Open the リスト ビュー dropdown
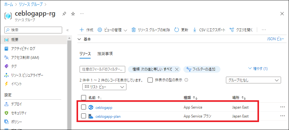 tap(104, 87)
